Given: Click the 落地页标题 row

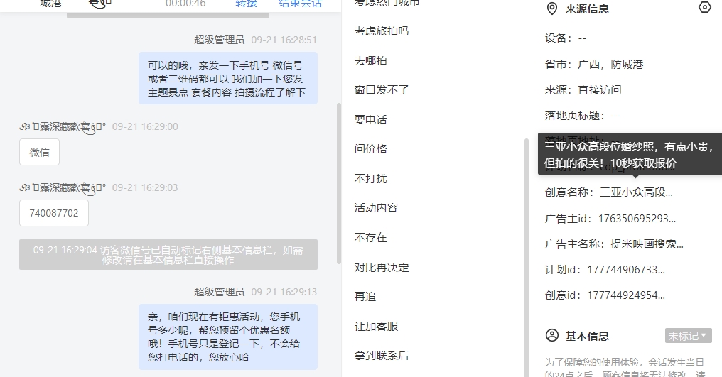Looking at the screenshot, I should (582, 116).
